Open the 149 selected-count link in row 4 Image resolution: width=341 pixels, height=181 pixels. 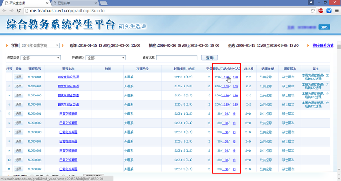tap(225, 104)
